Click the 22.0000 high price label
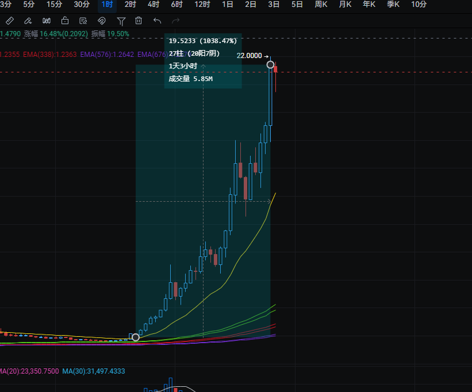This screenshot has width=472, height=392. (x=250, y=56)
